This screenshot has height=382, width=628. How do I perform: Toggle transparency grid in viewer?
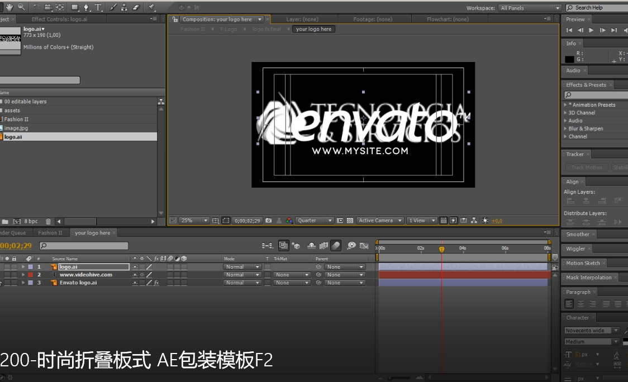pyautogui.click(x=350, y=221)
